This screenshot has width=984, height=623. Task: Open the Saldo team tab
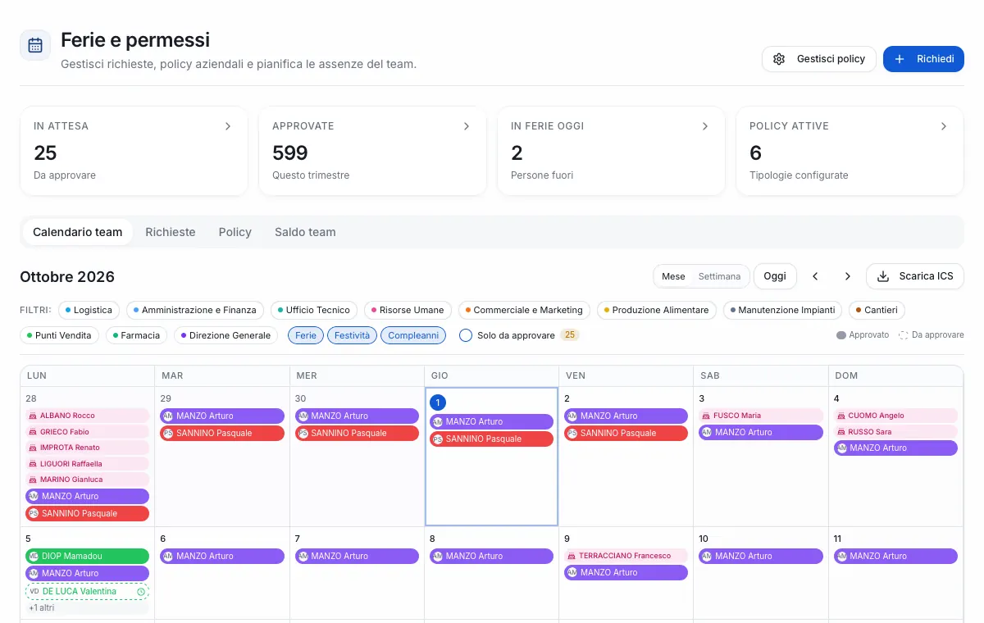[x=305, y=232]
